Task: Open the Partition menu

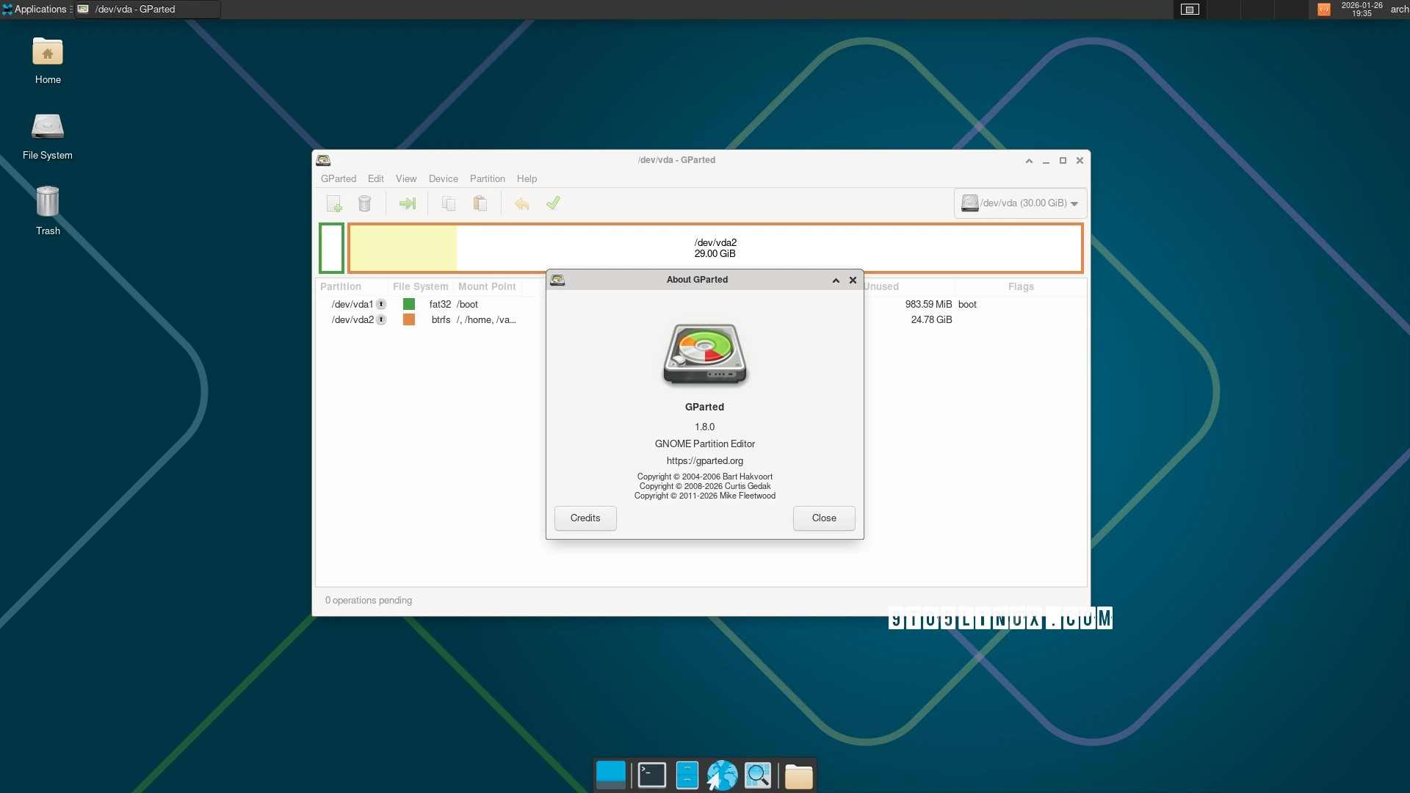Action: click(487, 178)
